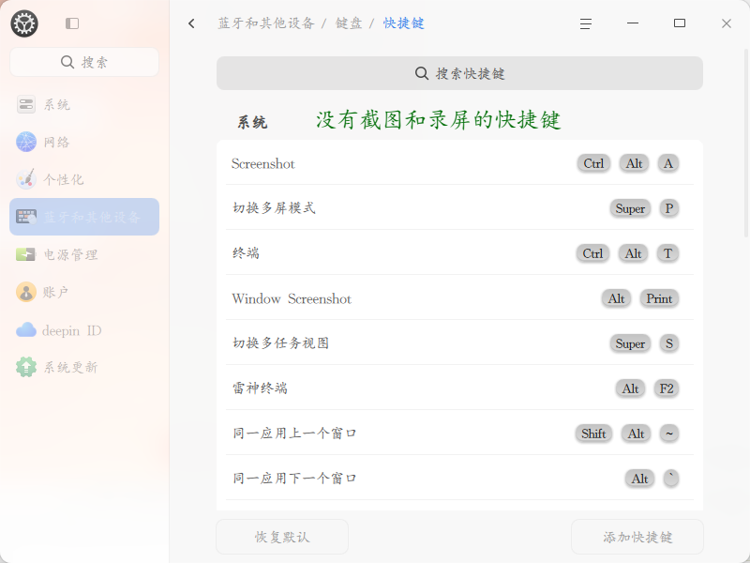Click the Shift key badge
Screen dimensions: 750x563
tap(593, 434)
